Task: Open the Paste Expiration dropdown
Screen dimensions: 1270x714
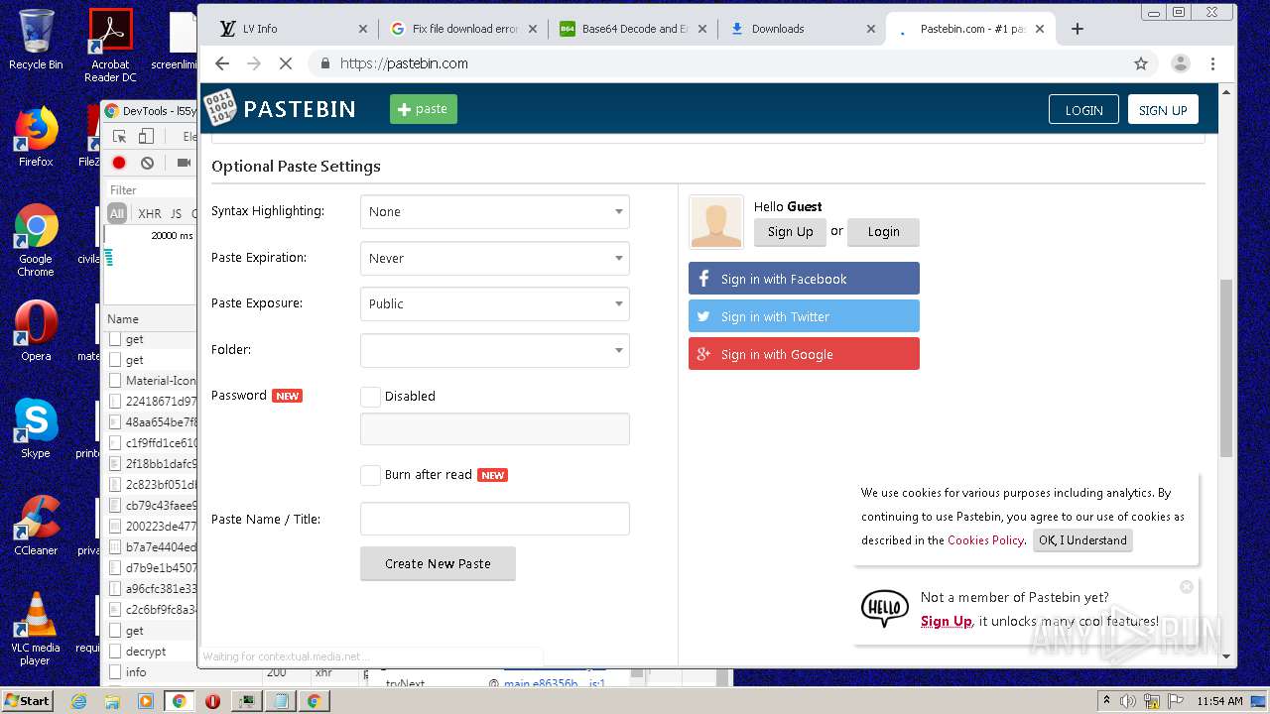Action: tap(495, 258)
